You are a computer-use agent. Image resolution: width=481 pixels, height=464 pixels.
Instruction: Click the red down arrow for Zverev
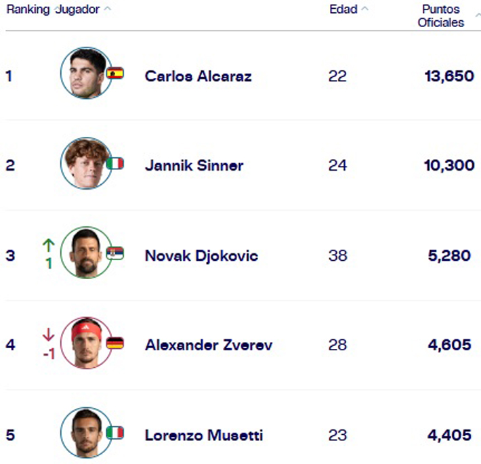click(48, 335)
